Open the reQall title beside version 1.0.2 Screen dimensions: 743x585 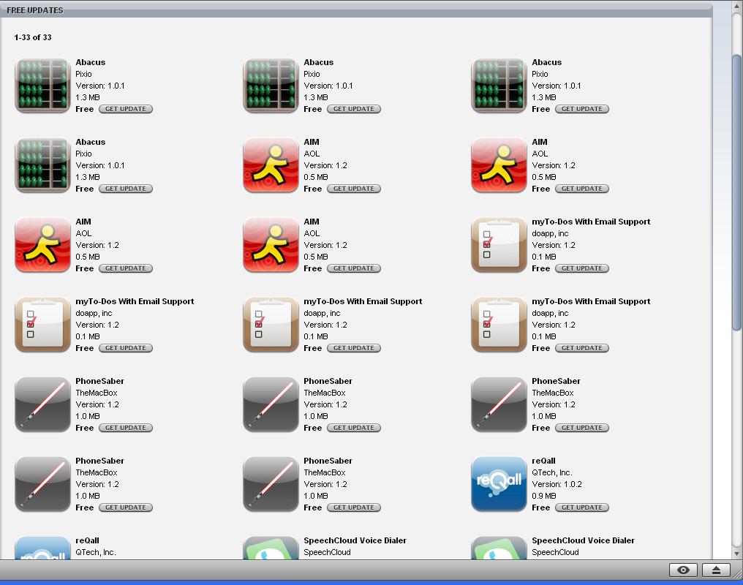543,461
